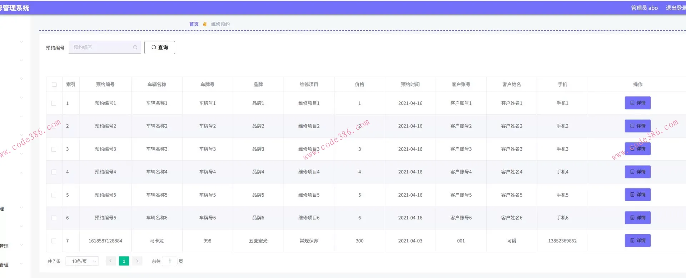Expand the bottom 管理 sidebar menu chevron
The image size is (686, 278).
coord(21,264)
